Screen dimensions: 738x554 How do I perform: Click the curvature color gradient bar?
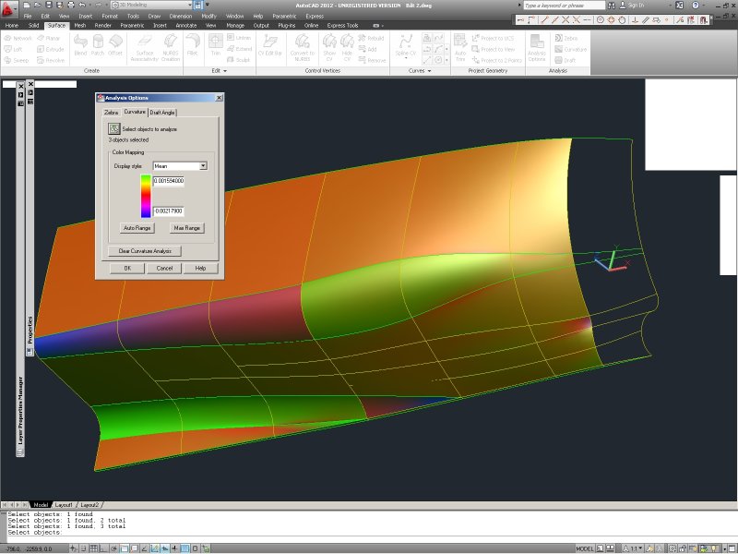[x=144, y=196]
